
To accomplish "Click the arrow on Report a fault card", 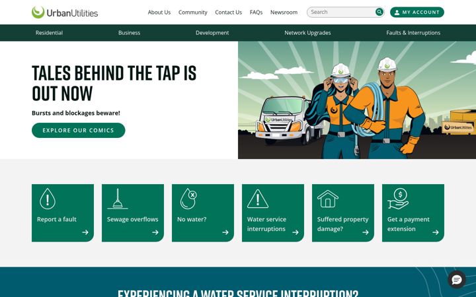I will pyautogui.click(x=85, y=232).
